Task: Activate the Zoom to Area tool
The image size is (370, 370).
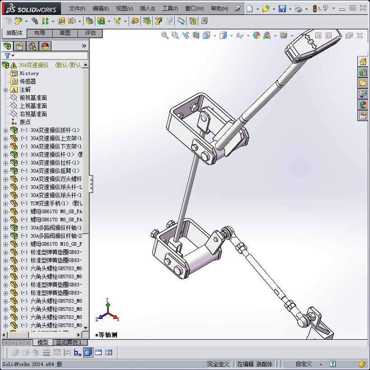Action: coord(175,35)
